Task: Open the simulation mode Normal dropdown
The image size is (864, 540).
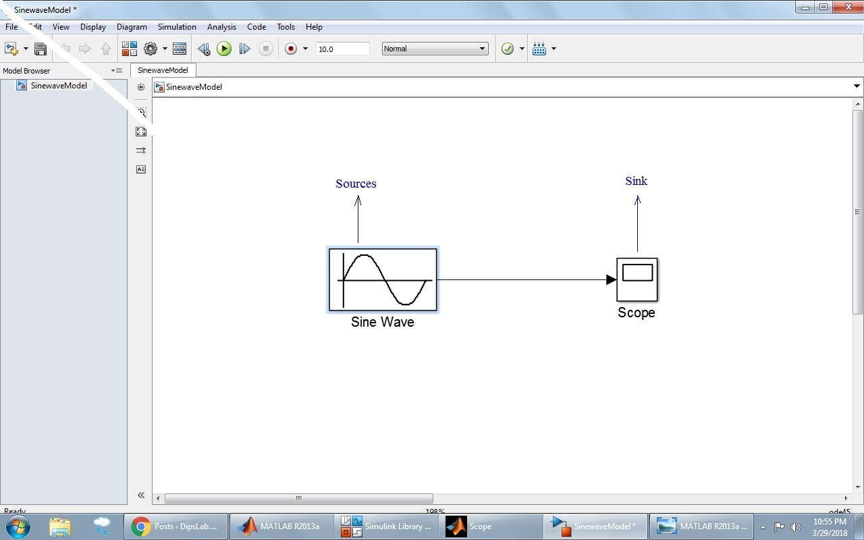Action: coord(435,49)
